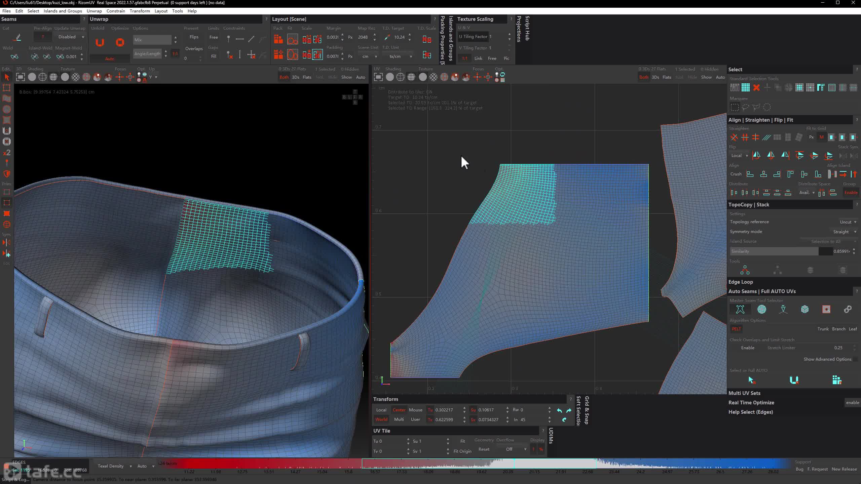Screen dimensions: 861x484
Task: Adjust the Similarity slider
Action: (x=781, y=251)
